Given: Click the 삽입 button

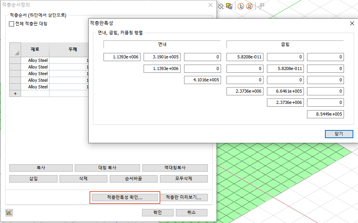Looking at the screenshot, I should (x=33, y=179).
